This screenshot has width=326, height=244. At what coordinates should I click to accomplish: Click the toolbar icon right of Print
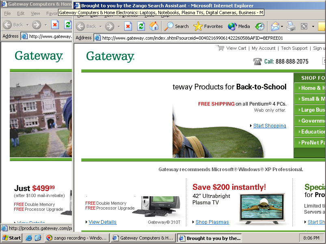304,26
